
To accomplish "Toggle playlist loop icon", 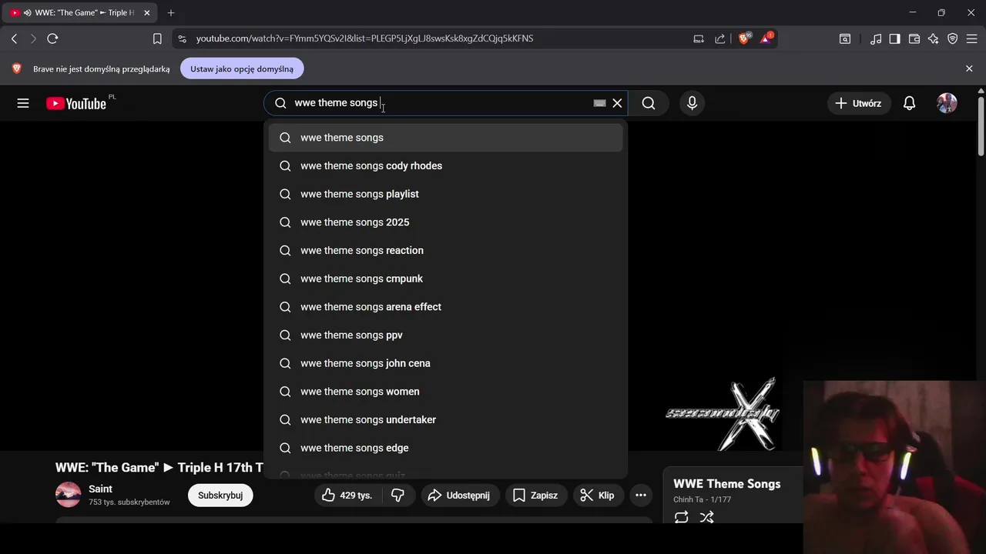I will (681, 518).
